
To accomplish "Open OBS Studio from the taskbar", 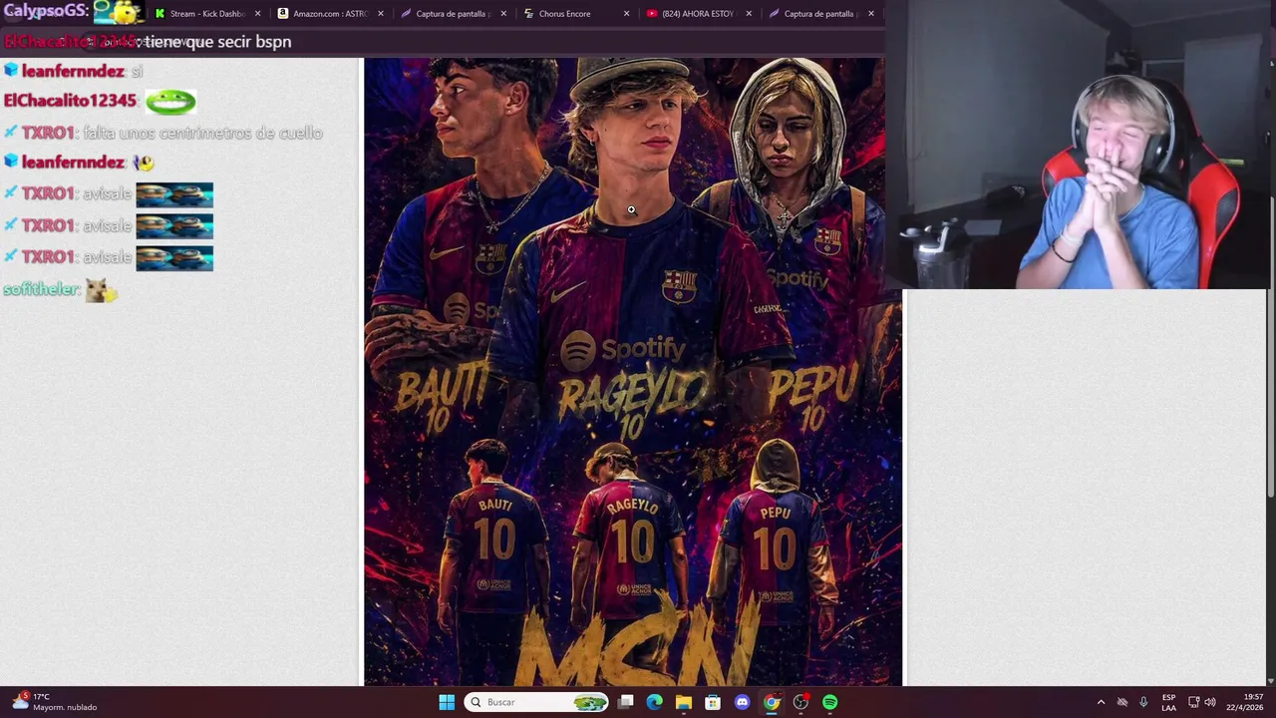I will coord(800,702).
